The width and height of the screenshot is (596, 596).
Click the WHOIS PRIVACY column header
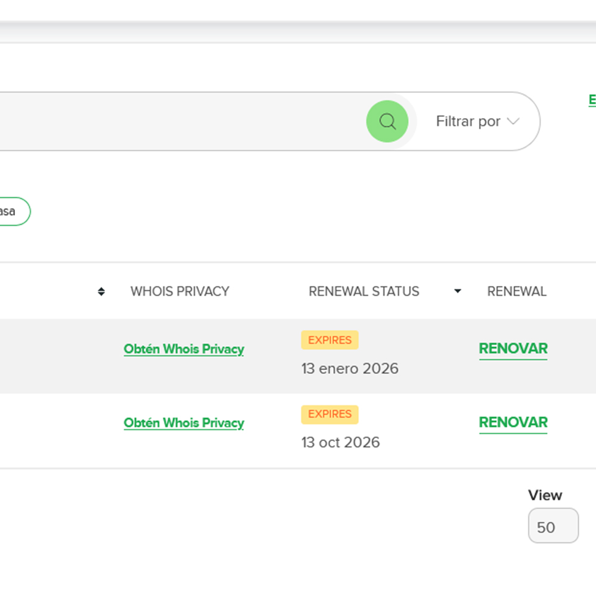pos(180,291)
